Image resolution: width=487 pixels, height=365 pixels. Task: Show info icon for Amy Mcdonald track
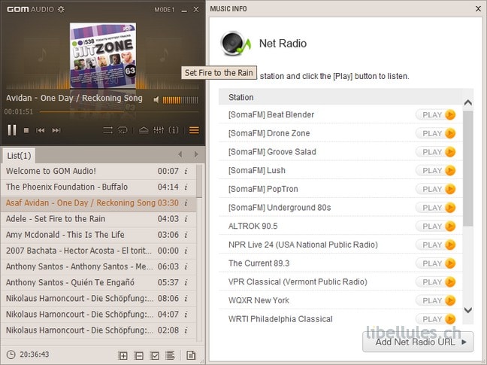(x=186, y=235)
